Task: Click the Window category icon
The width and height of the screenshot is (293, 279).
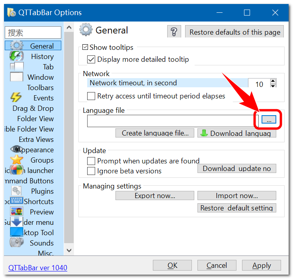Action: (x=17, y=77)
